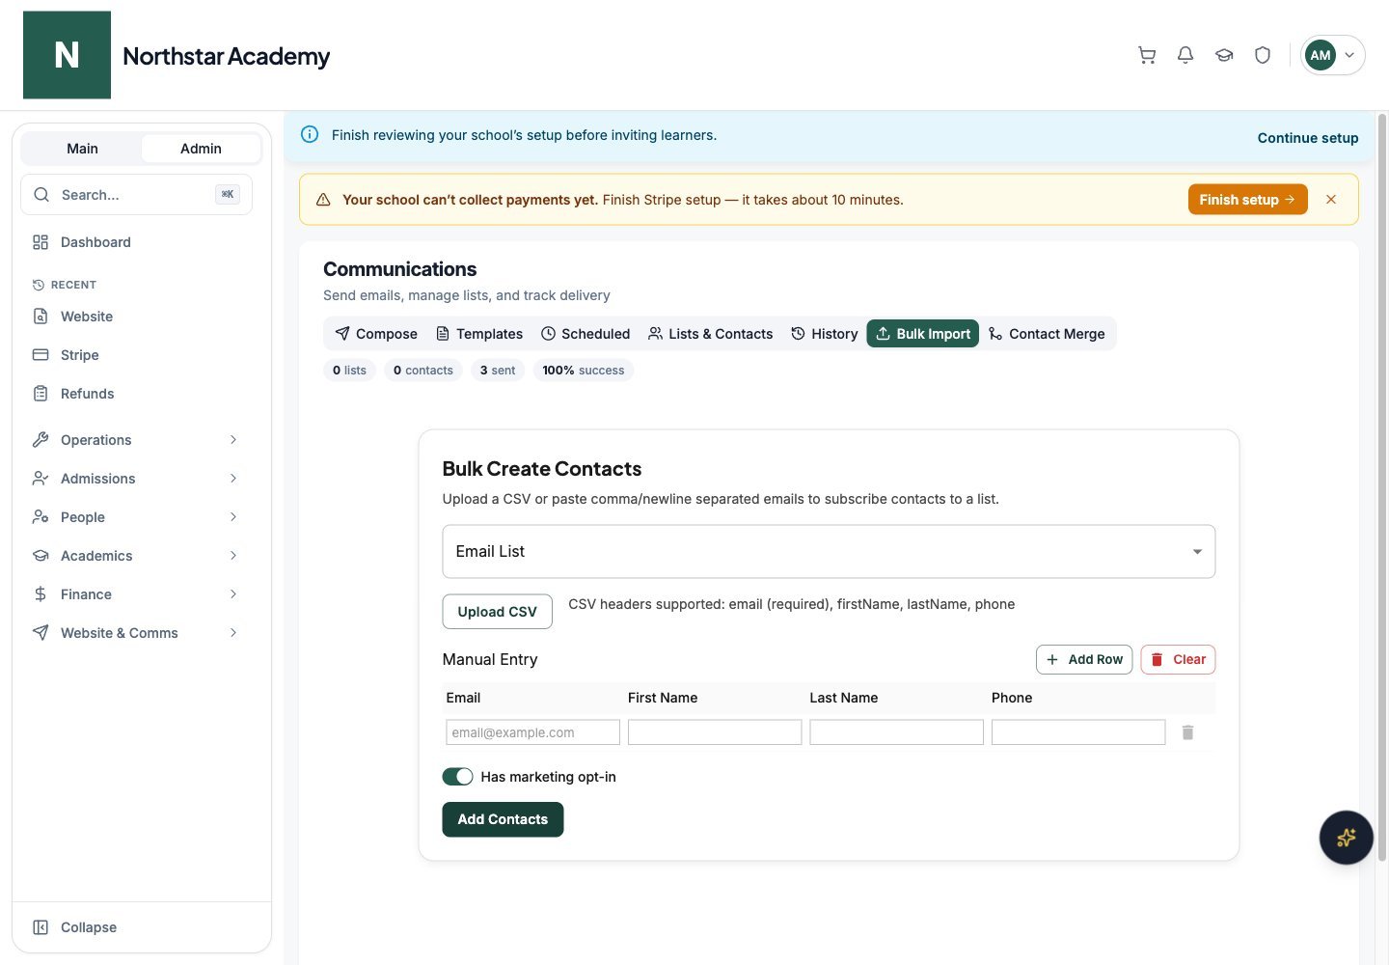This screenshot has width=1389, height=965.
Task: Click the '0 lists' stat chip
Action: point(349,371)
